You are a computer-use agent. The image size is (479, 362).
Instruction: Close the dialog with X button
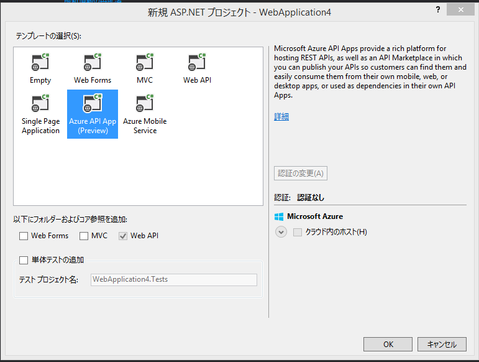(x=460, y=10)
